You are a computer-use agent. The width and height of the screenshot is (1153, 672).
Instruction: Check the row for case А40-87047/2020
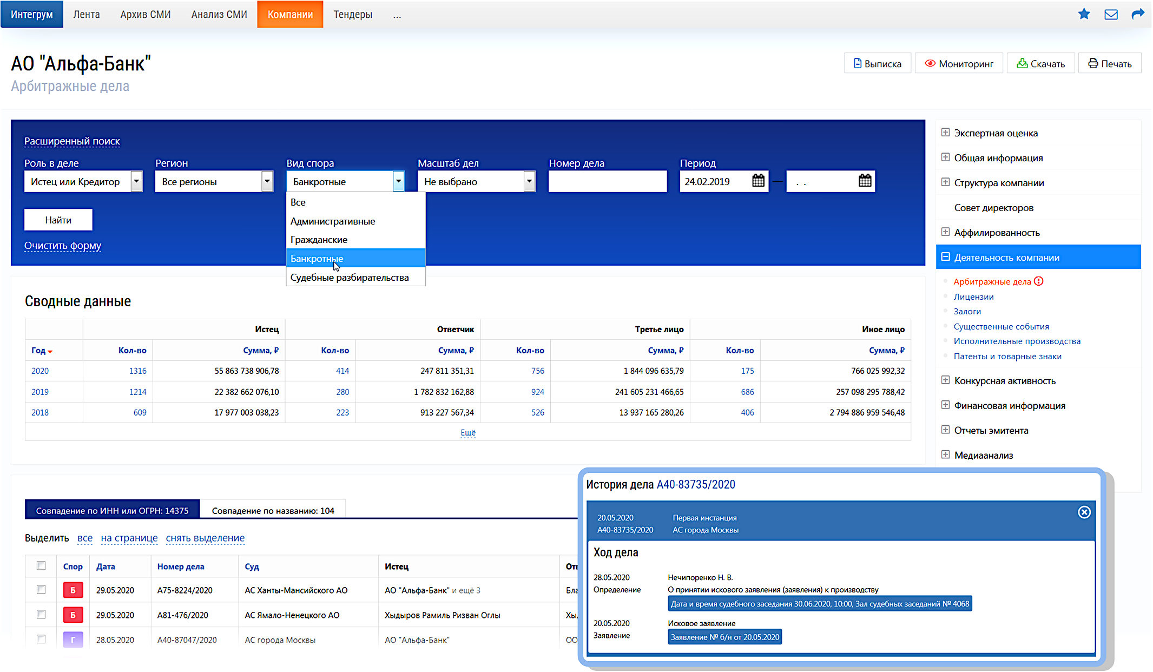(x=41, y=639)
